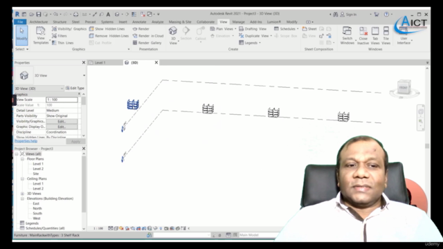
Task: Open Visibility/Graphics settings
Action: pyautogui.click(x=69, y=29)
